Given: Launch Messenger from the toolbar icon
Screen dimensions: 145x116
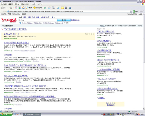Looking at the screenshot, I should pyautogui.click(x=70, y=8).
